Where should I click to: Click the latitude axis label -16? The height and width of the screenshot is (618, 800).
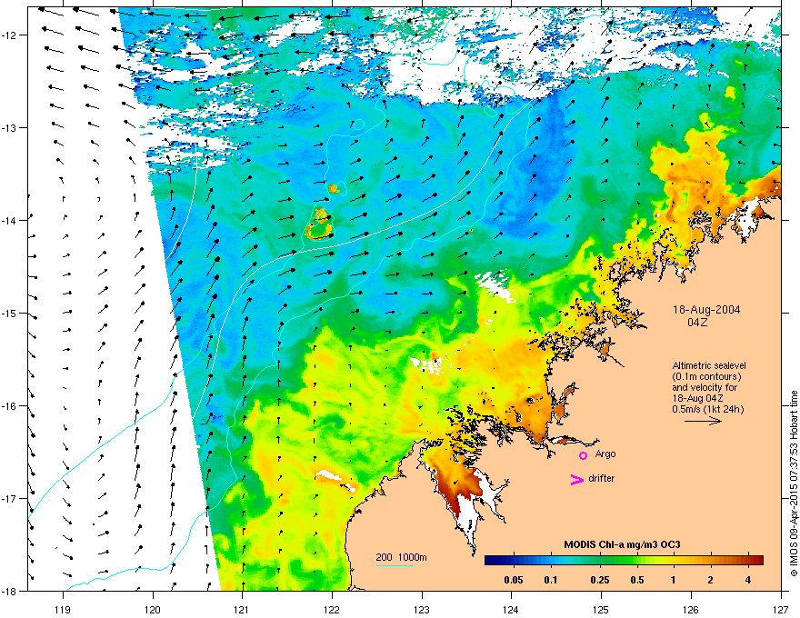(x=9, y=406)
